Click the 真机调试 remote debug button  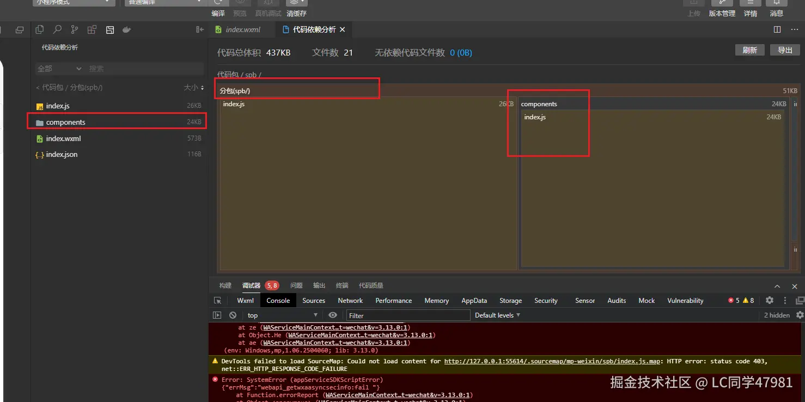click(x=268, y=13)
